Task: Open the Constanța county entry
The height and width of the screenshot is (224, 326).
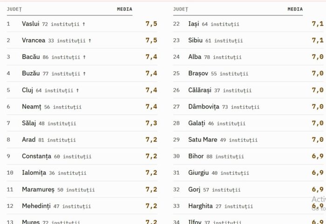Action: click(82, 156)
